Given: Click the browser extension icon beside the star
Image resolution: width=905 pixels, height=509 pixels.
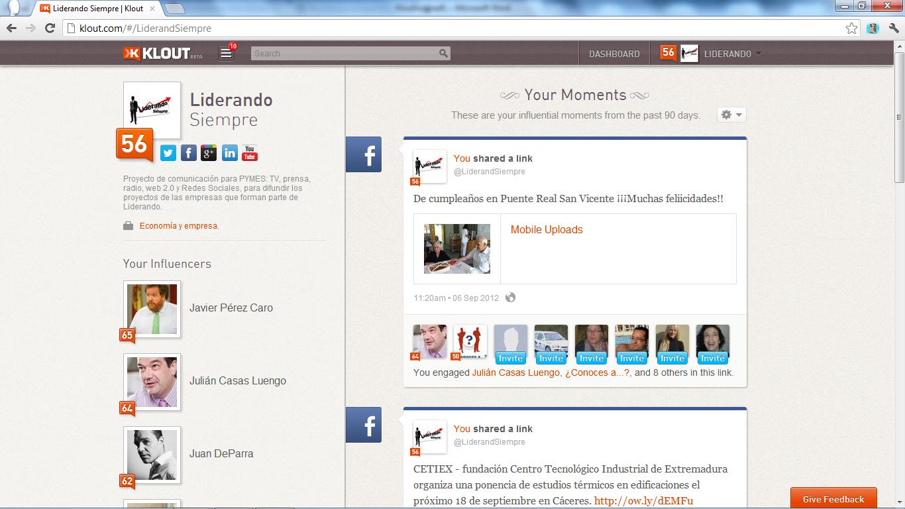Looking at the screenshot, I should coord(873,28).
